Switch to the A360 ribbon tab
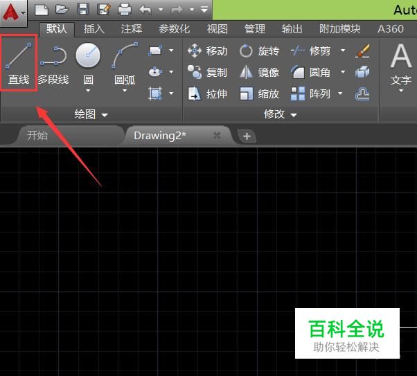 [x=391, y=29]
